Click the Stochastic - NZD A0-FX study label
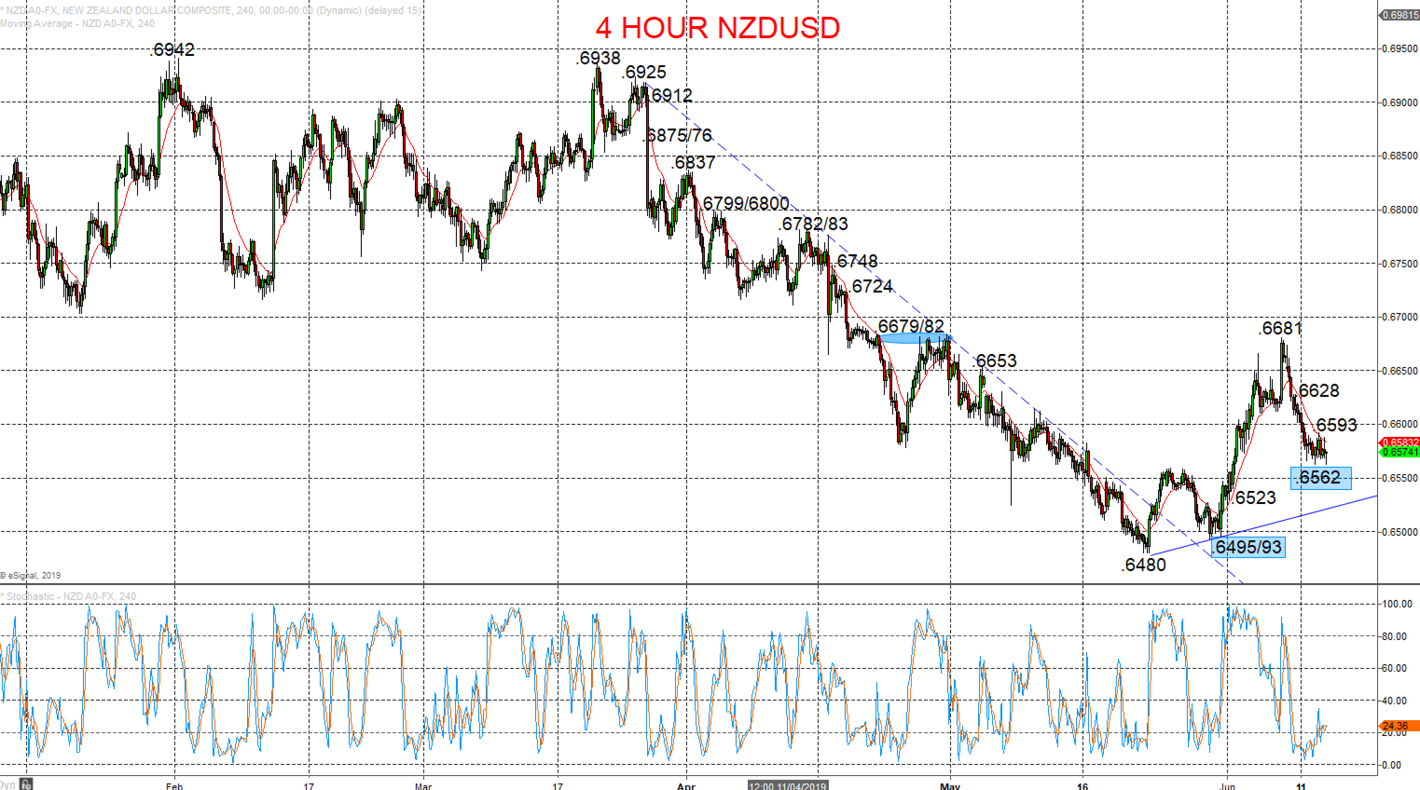The width and height of the screenshot is (1420, 790). [x=69, y=596]
